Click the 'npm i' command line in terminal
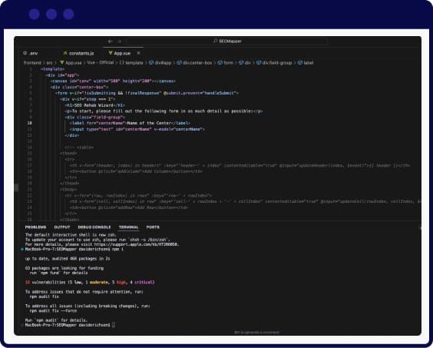Screen dimensions: 433x348 coord(74,249)
